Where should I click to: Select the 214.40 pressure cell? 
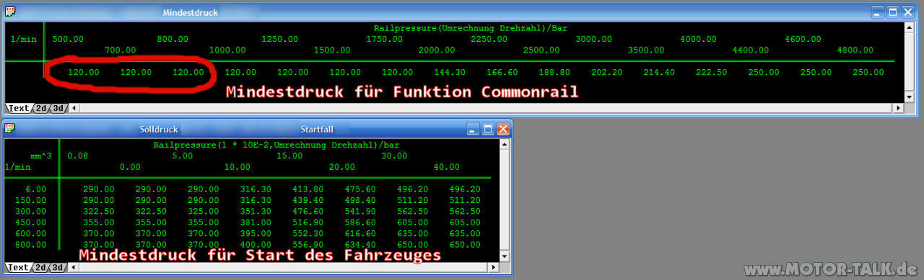coord(658,73)
